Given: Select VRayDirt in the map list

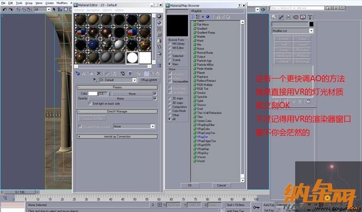Looking at the screenshot, I should (x=203, y=137).
